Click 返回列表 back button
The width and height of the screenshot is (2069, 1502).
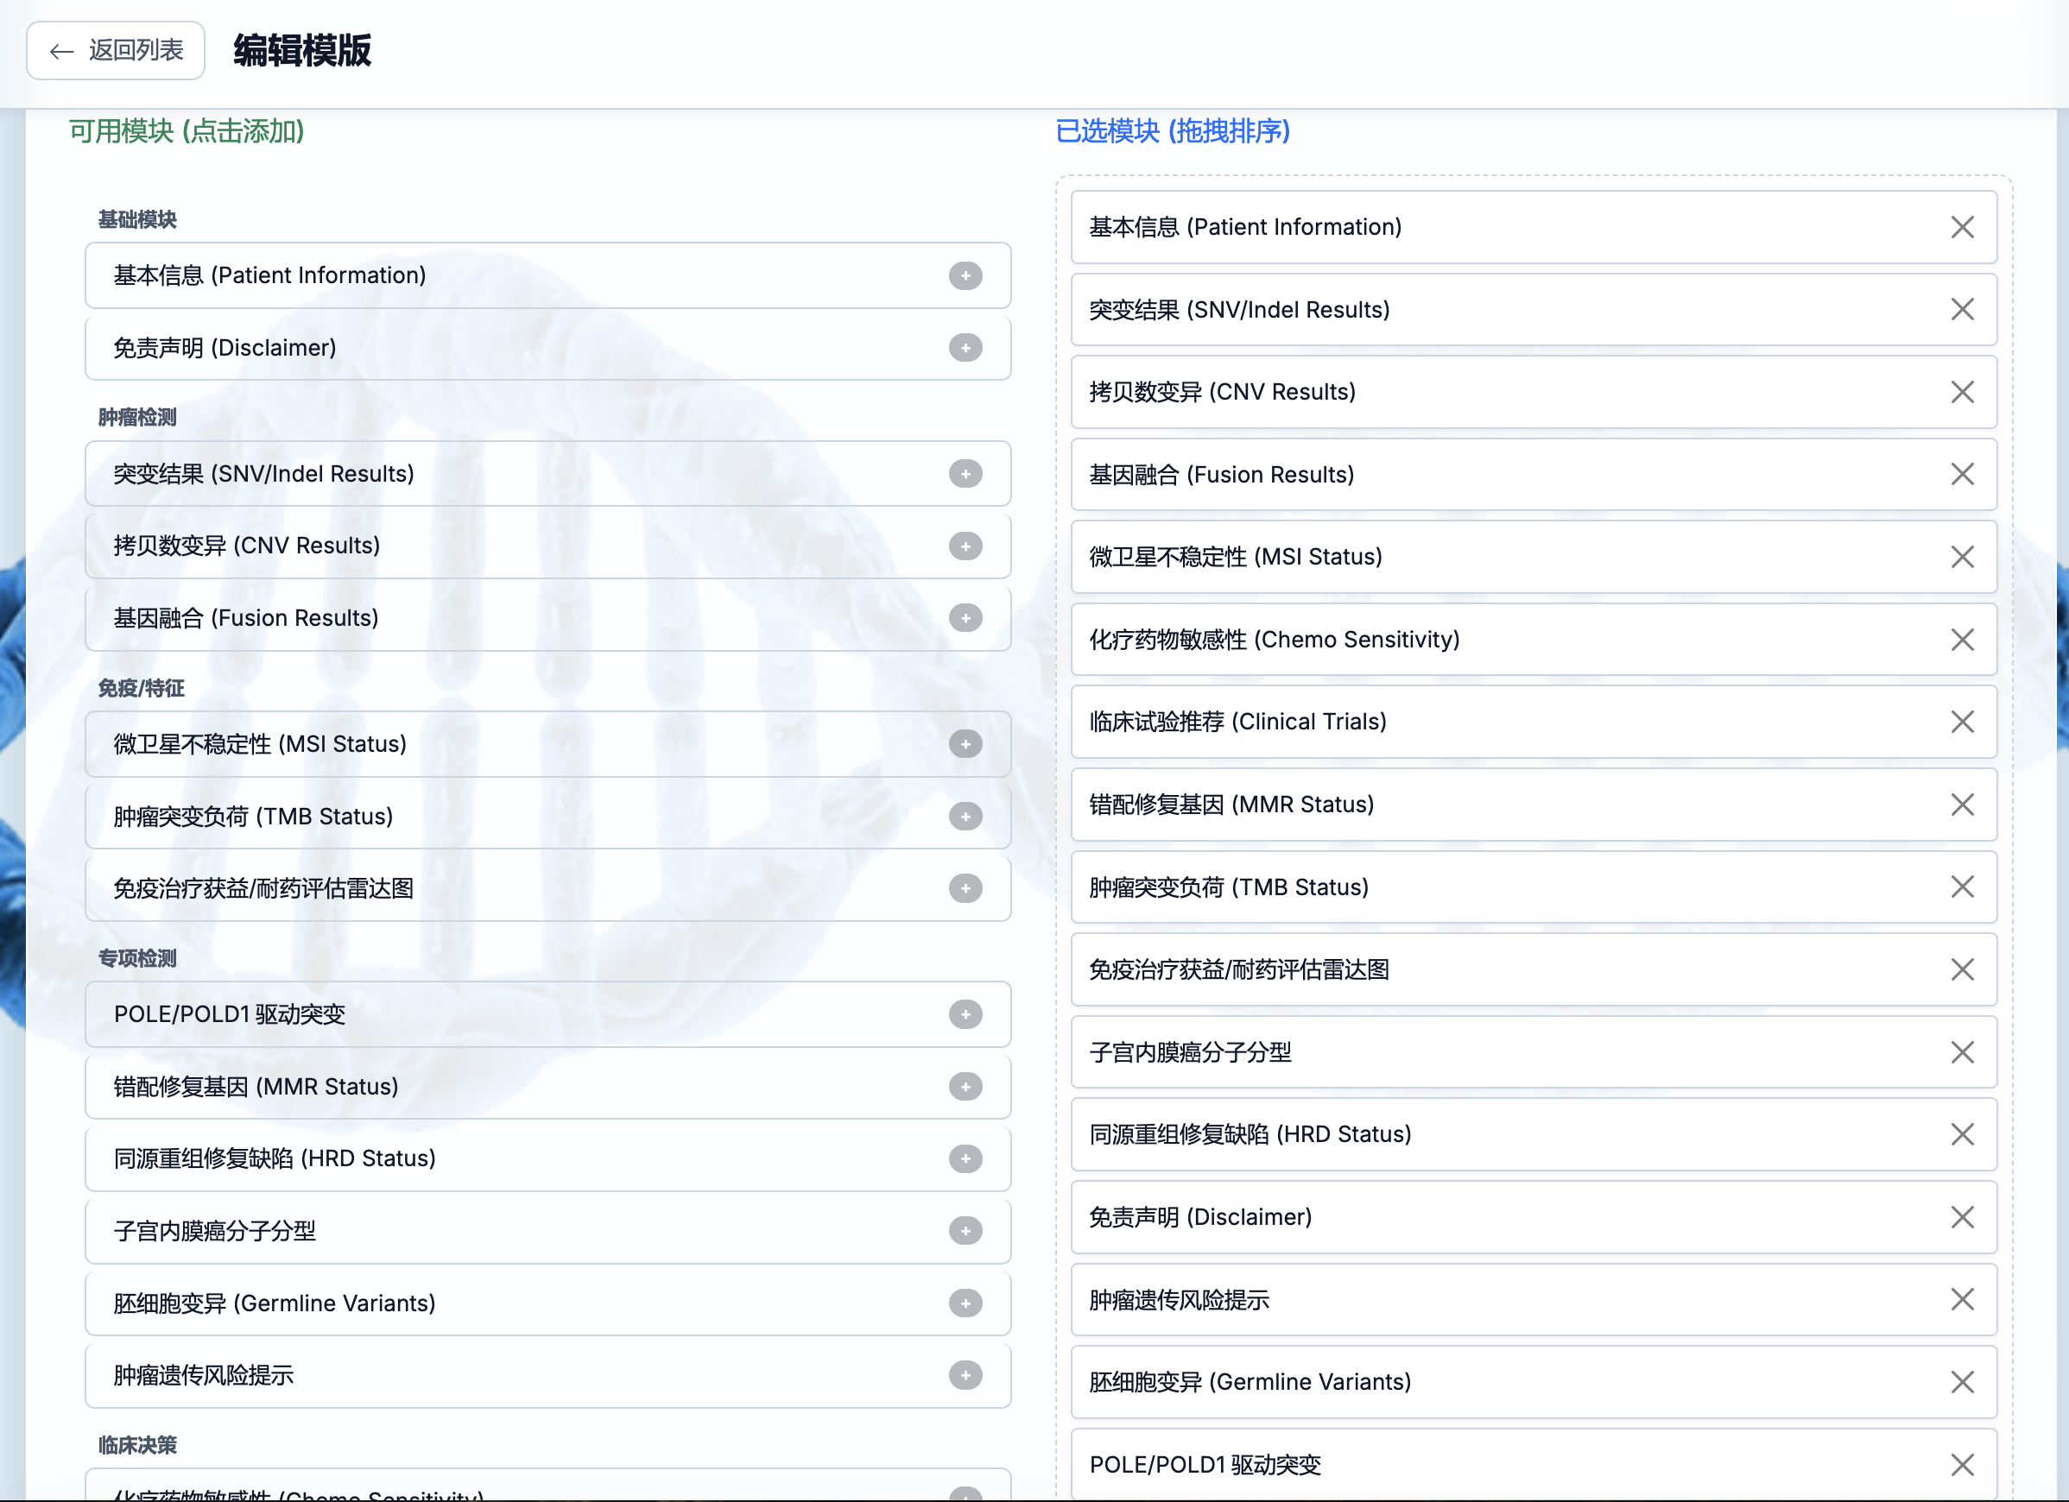(116, 50)
